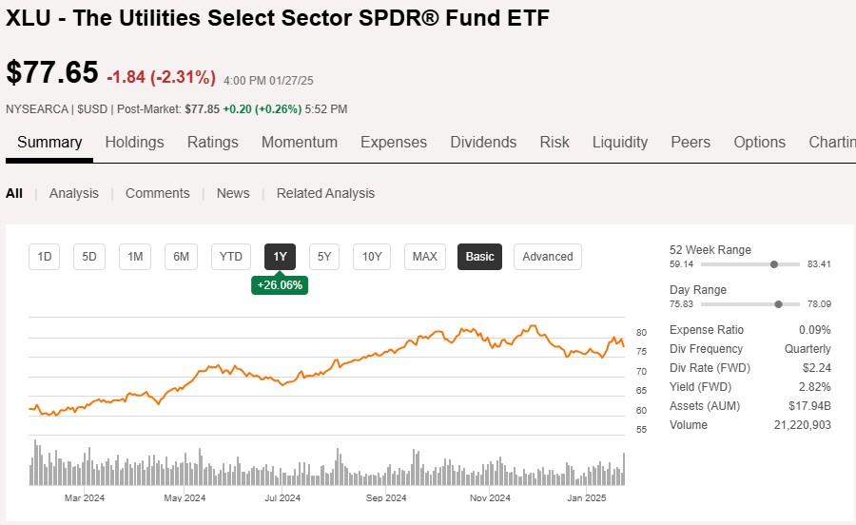Viewport: 856px width, 525px height.
Task: Switch chart to 5D range
Action: (89, 257)
